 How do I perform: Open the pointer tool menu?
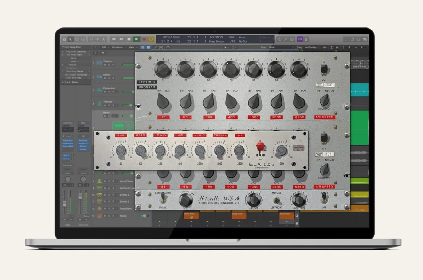(x=226, y=47)
